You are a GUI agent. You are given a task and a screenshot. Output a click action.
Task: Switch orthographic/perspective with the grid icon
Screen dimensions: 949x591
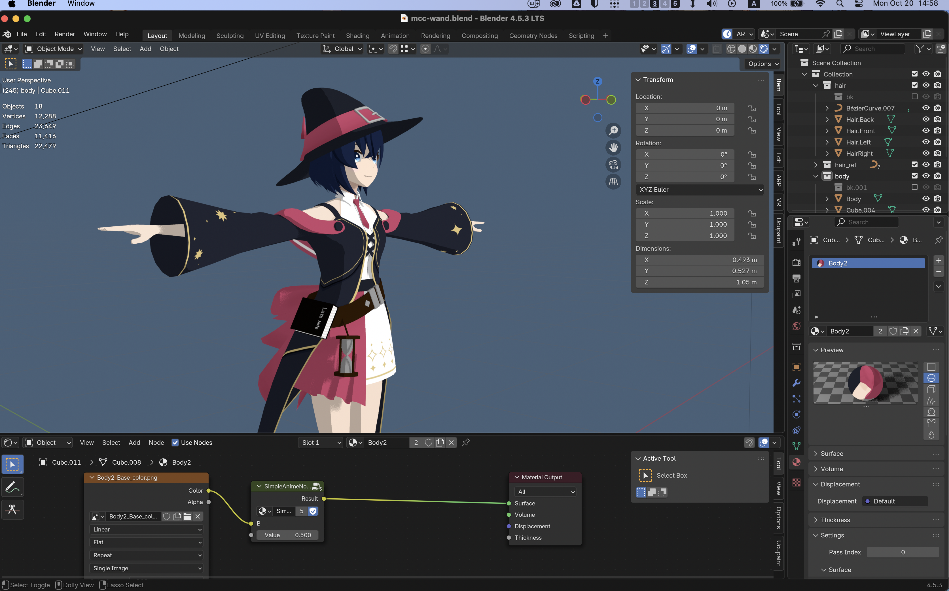613,182
